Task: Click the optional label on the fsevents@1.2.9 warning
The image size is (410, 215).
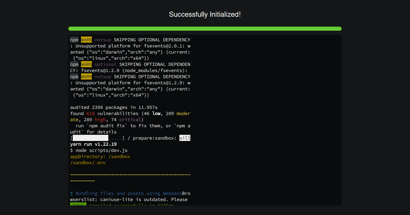Action: [x=105, y=64]
